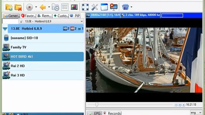Viewport: 205px width, 115px height.
Task: Open the 13.0E Hotbird satellite combo box
Action: tap(51, 21)
